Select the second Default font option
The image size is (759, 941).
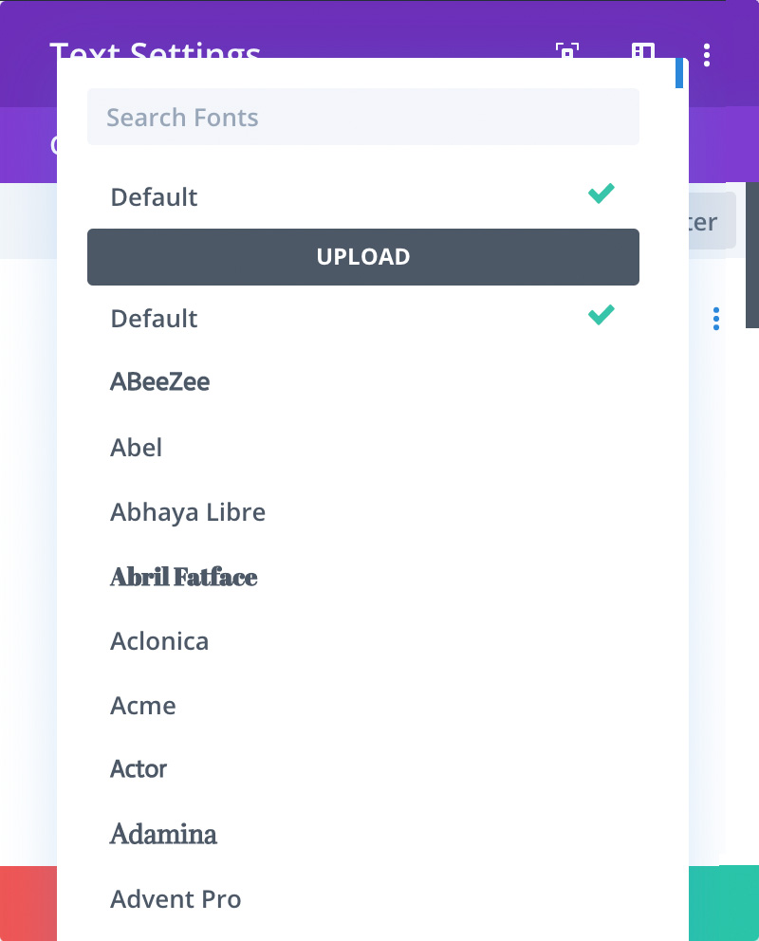coord(154,319)
